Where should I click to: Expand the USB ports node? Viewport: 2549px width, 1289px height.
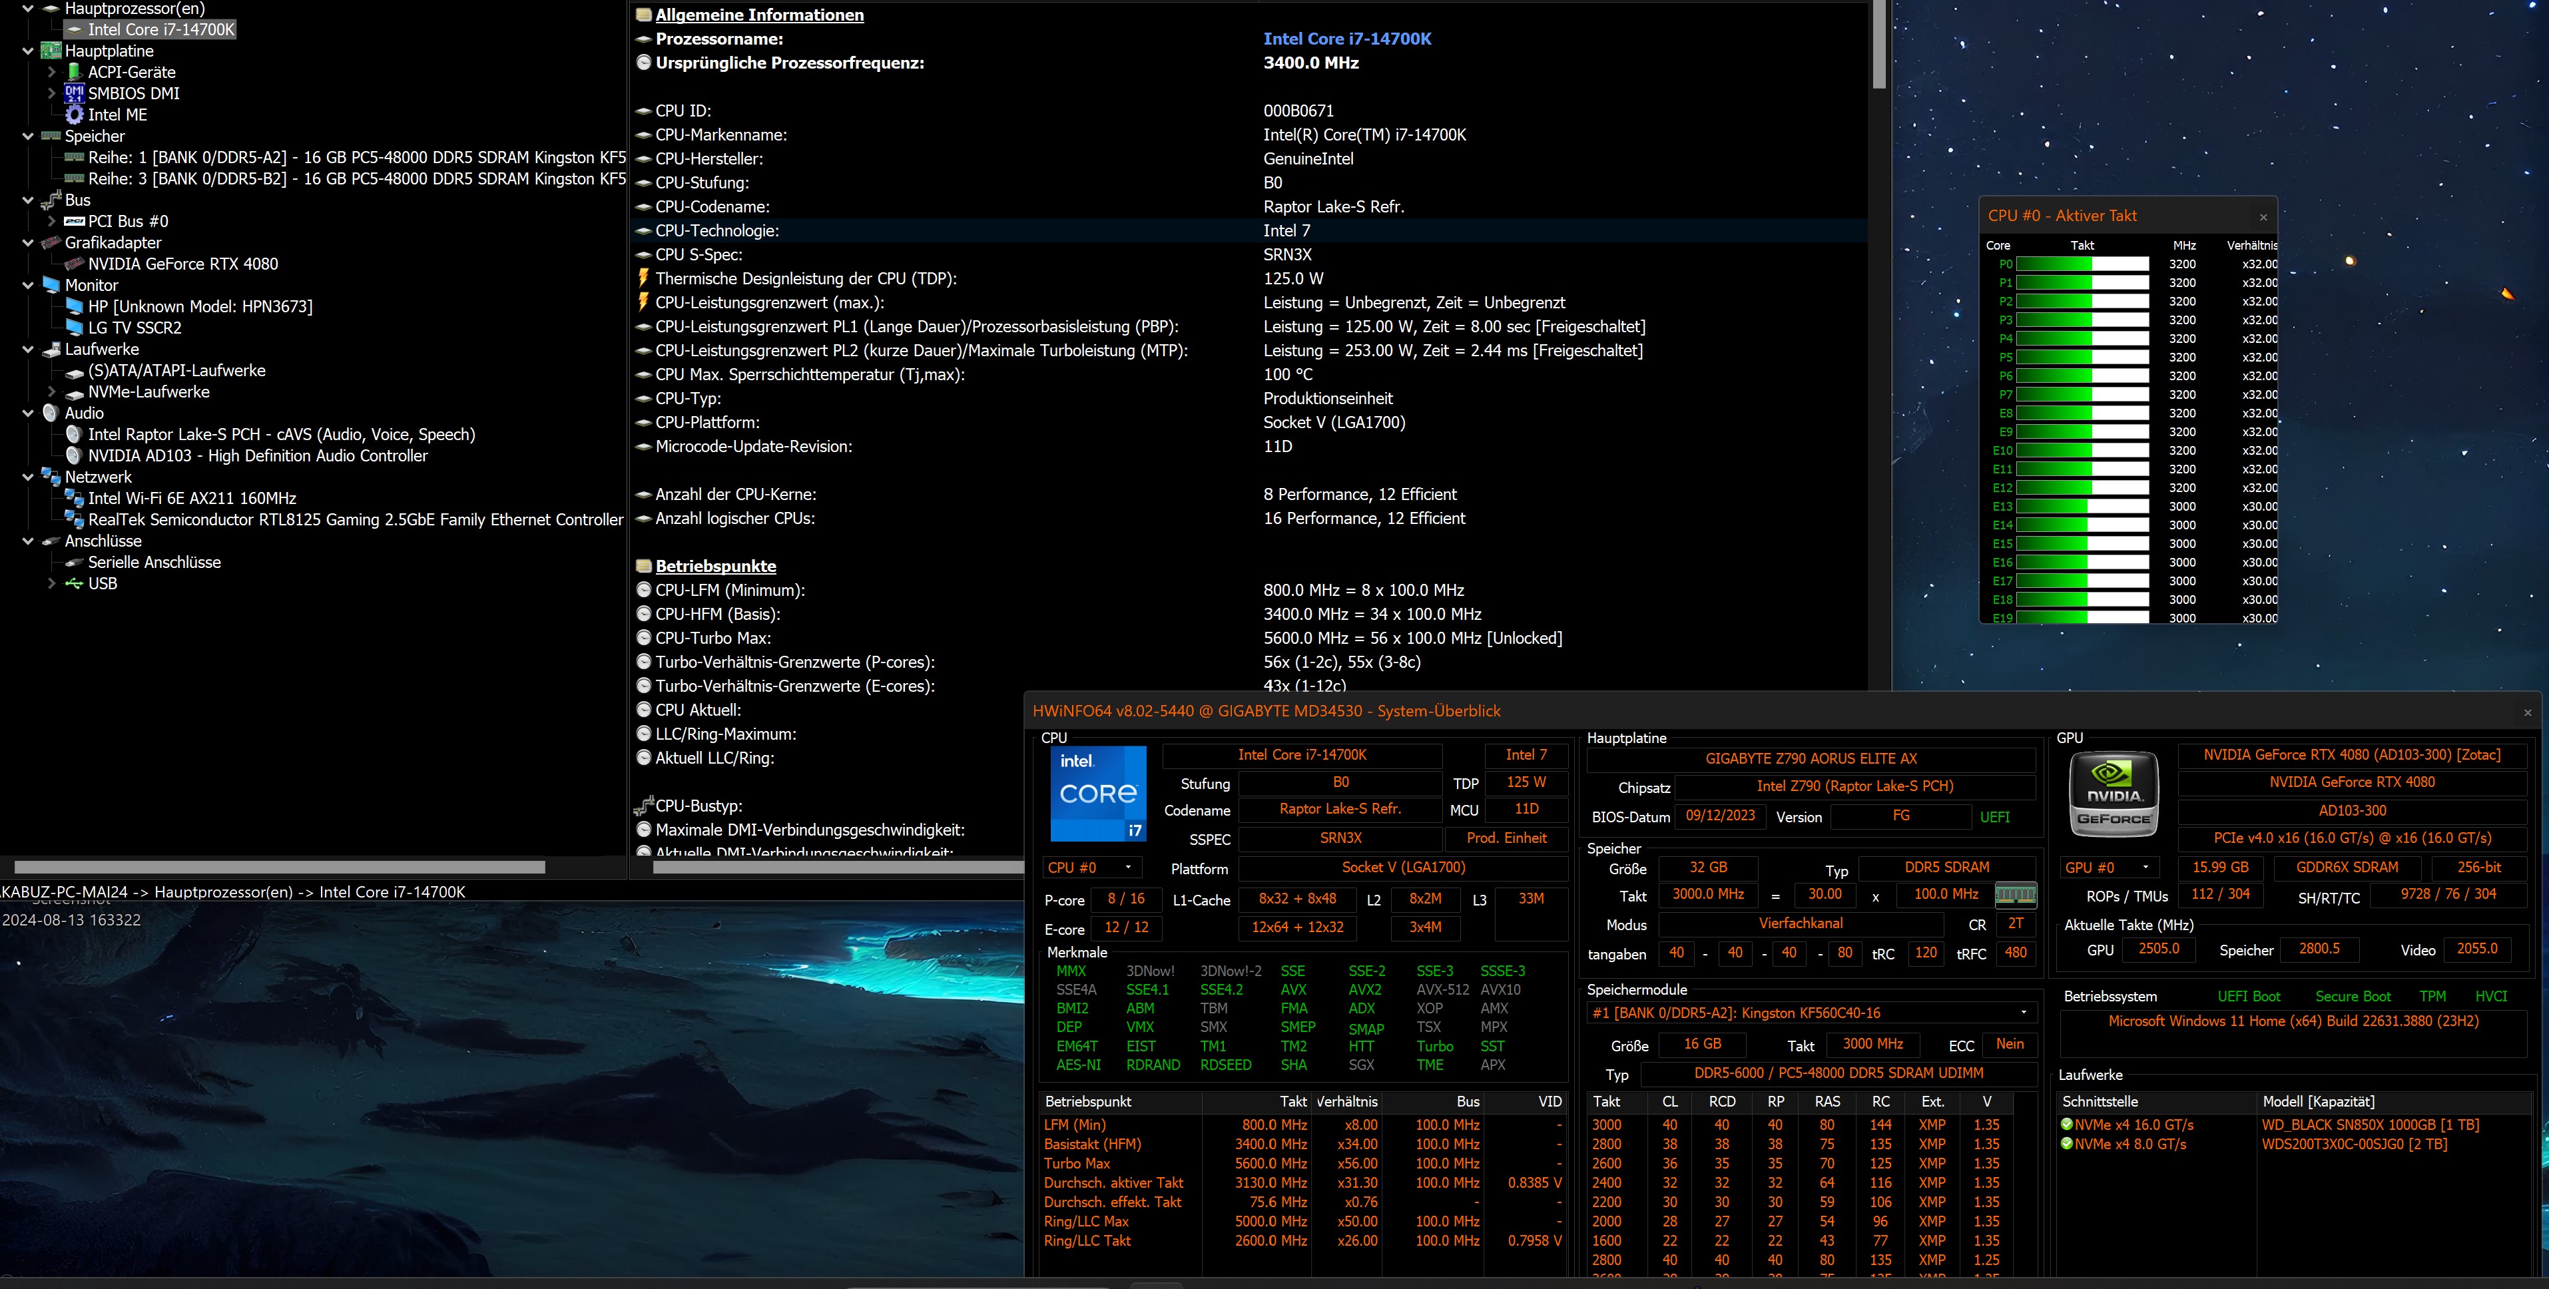tap(51, 584)
